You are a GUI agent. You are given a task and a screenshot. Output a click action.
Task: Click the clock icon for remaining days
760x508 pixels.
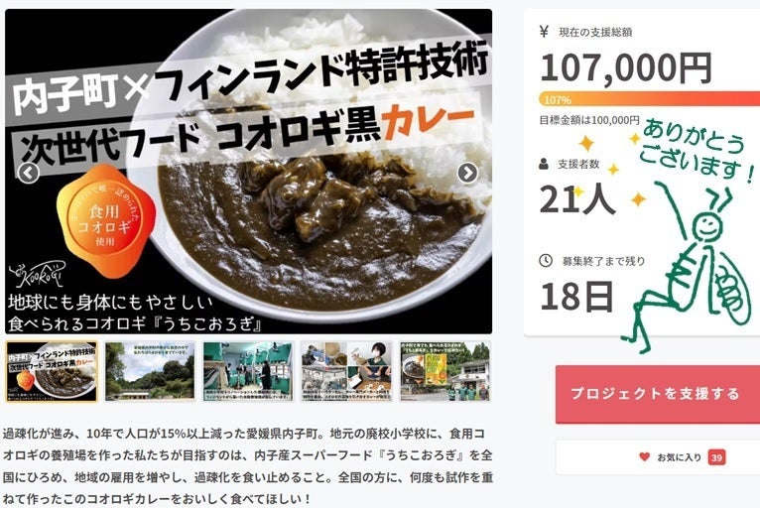point(546,261)
